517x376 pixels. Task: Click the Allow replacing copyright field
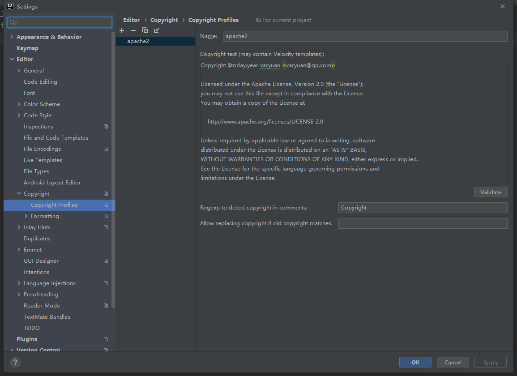coord(423,223)
